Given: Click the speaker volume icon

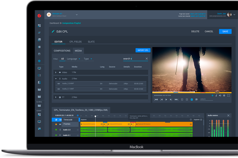Looking at the screenshot, I should [x=220, y=95].
